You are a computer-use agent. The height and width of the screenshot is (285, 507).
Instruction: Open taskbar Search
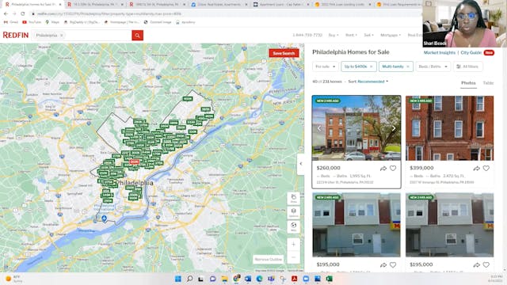pyautogui.click(x=189, y=279)
